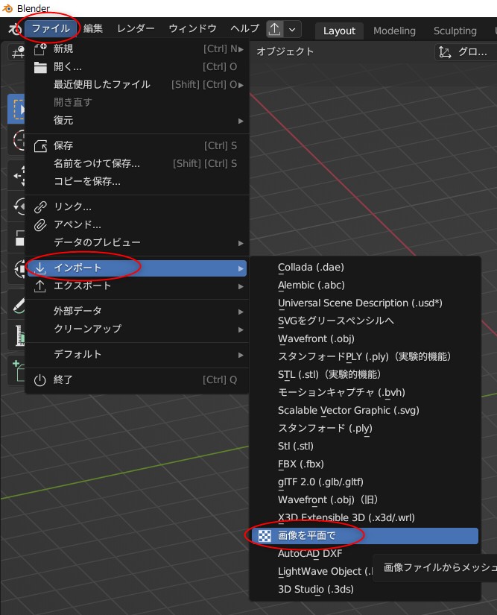
Task: Click the upload arrow icon button
Action: point(275,29)
